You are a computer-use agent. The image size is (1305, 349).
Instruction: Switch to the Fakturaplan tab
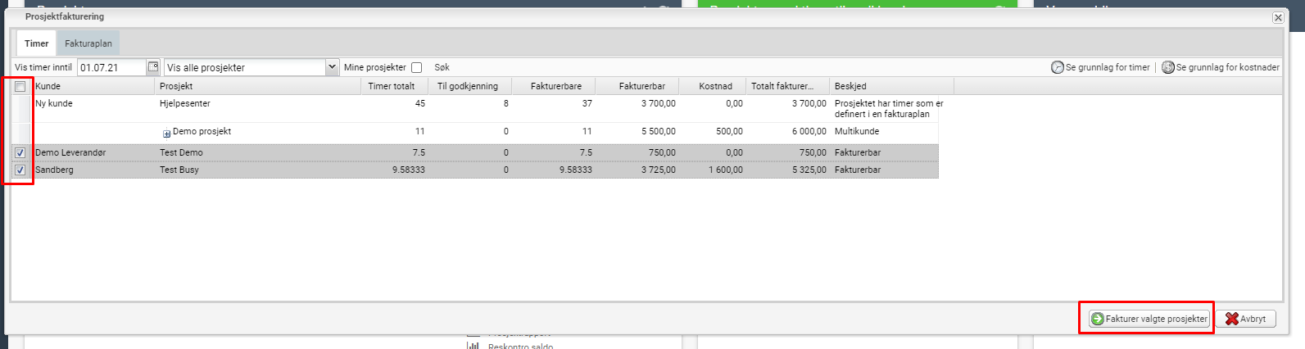click(x=88, y=43)
